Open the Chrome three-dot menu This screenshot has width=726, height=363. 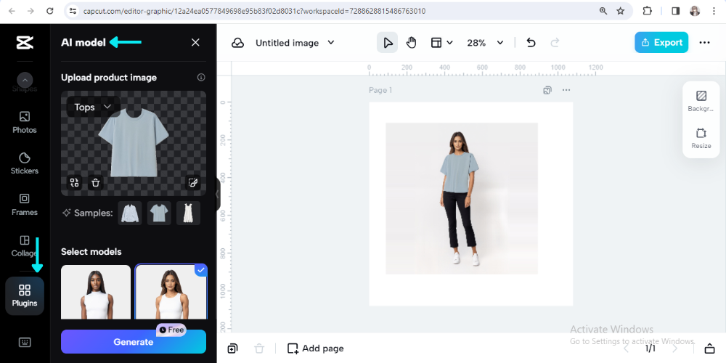(x=714, y=11)
